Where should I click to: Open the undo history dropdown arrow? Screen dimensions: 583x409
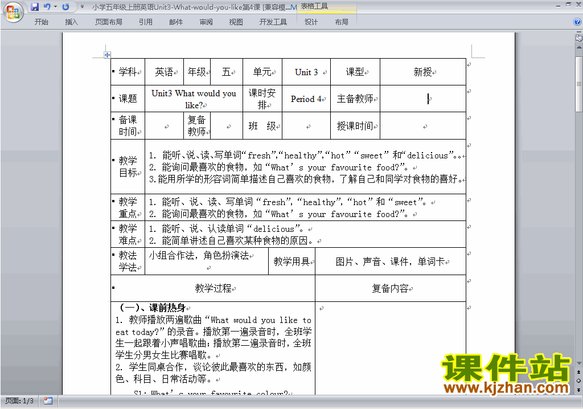pyautogui.click(x=55, y=7)
